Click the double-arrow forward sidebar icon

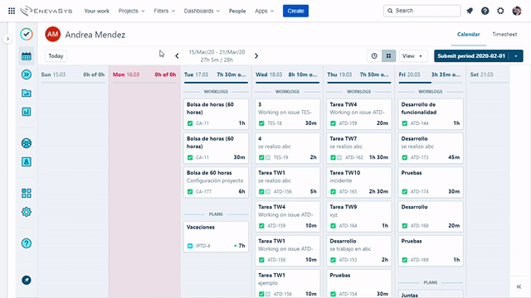27,74
